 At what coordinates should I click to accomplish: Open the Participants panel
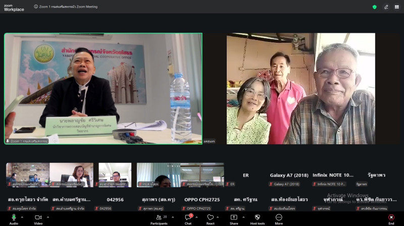tap(159, 217)
